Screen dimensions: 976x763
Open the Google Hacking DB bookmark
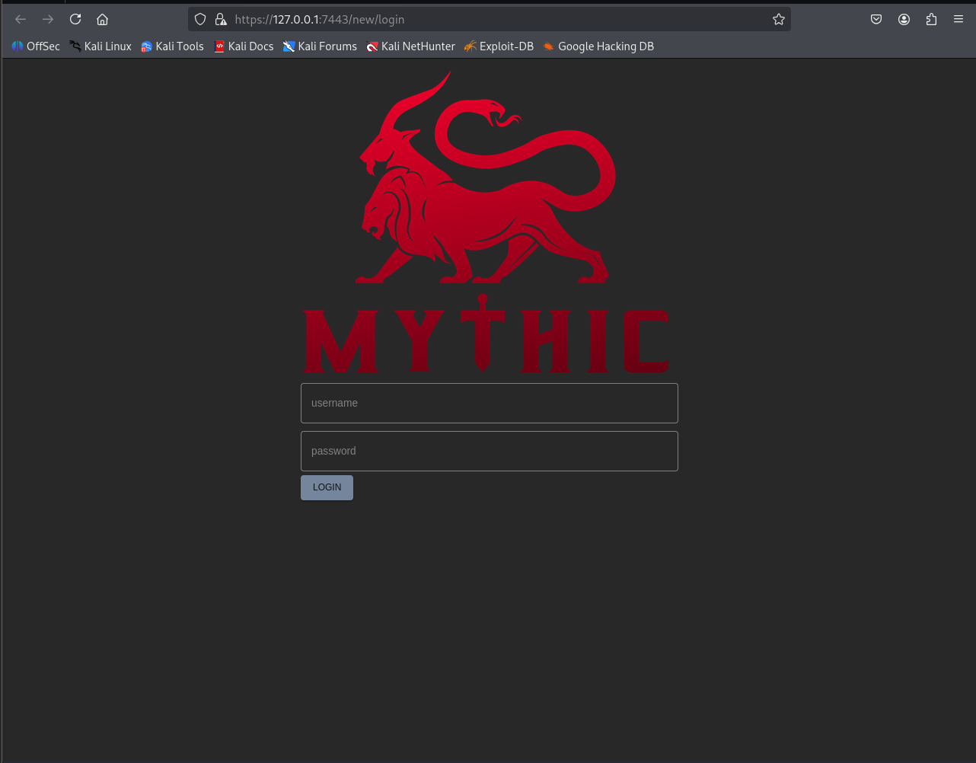coord(598,46)
